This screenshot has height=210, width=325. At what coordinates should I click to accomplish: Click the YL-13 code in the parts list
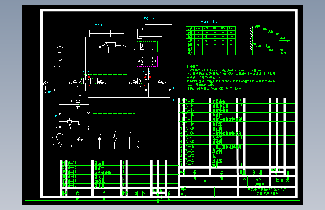(189, 110)
